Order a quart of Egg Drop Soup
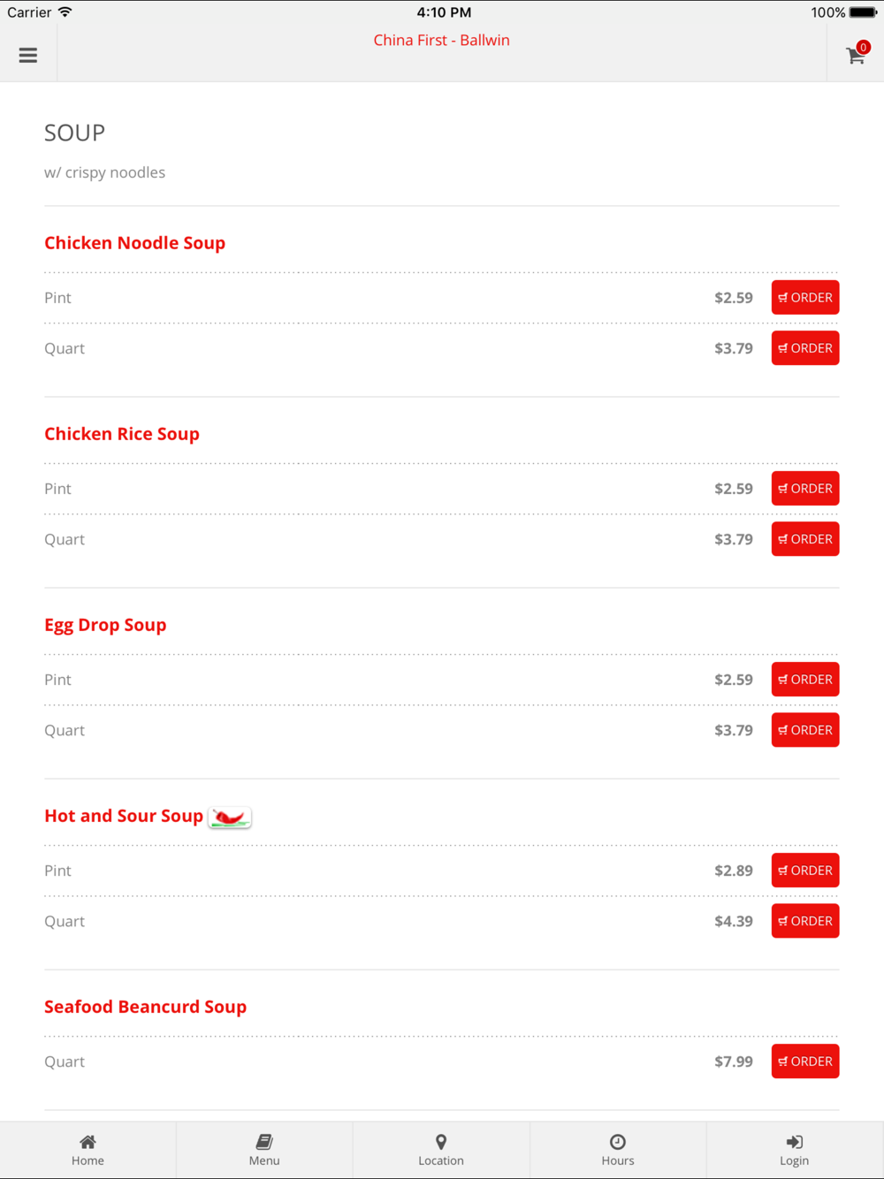Image resolution: width=884 pixels, height=1179 pixels. coord(804,730)
